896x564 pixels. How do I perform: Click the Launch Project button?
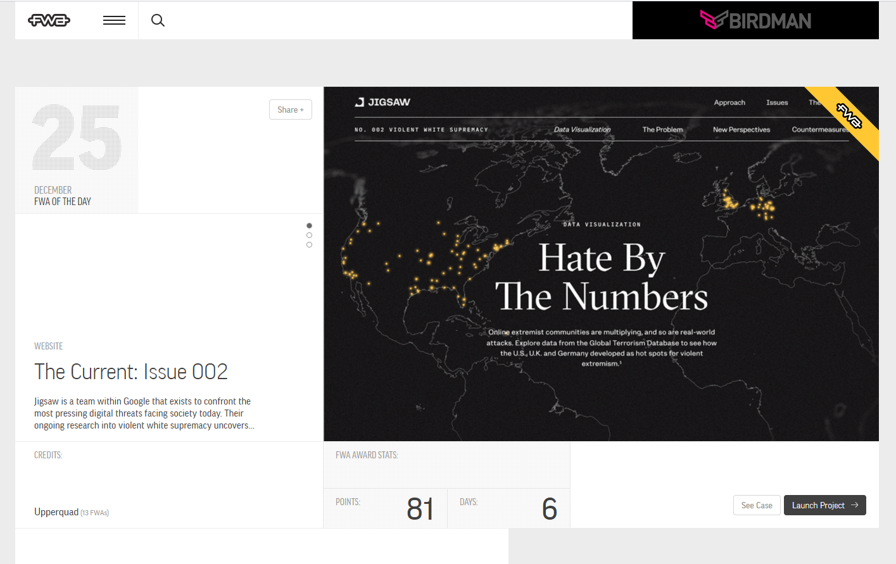click(825, 505)
